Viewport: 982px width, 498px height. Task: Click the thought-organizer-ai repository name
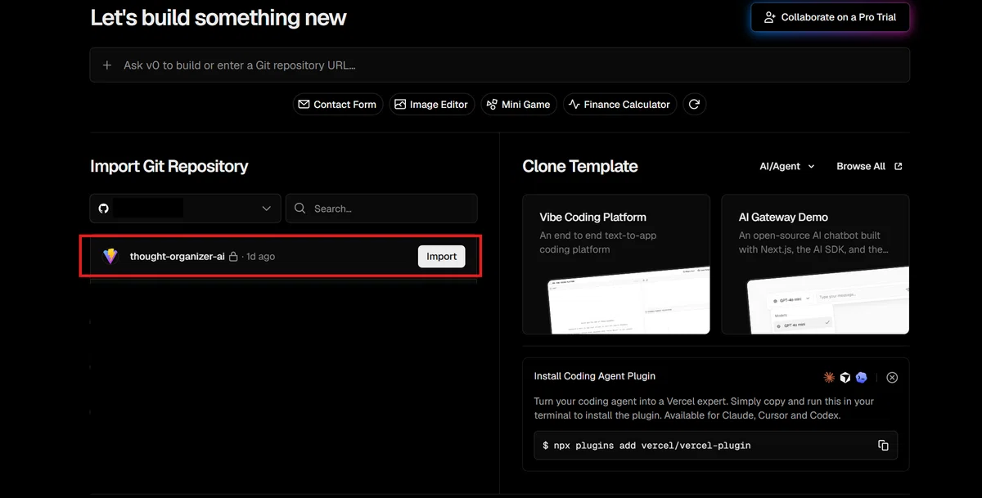coord(178,257)
